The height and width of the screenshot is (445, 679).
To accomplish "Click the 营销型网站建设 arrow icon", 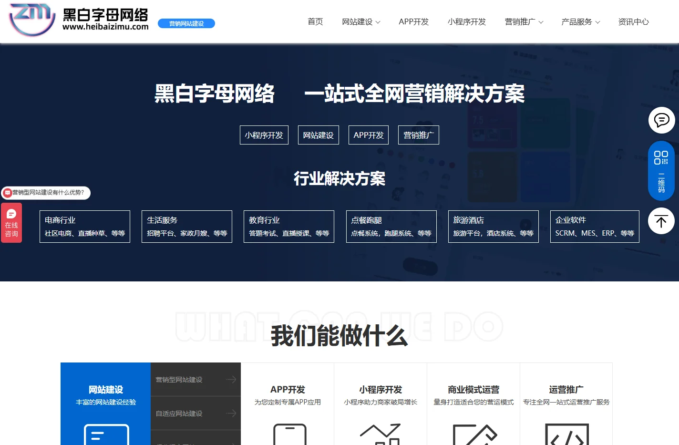I will pyautogui.click(x=231, y=380).
